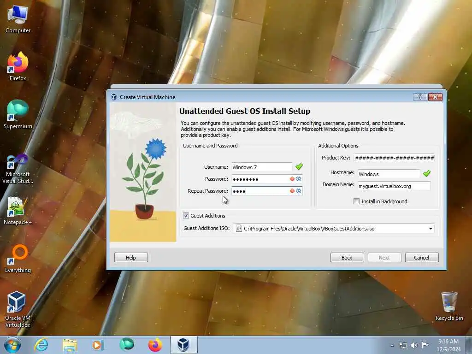
Task: Uncheck the Guest Additions checkbox
Action: click(x=186, y=216)
